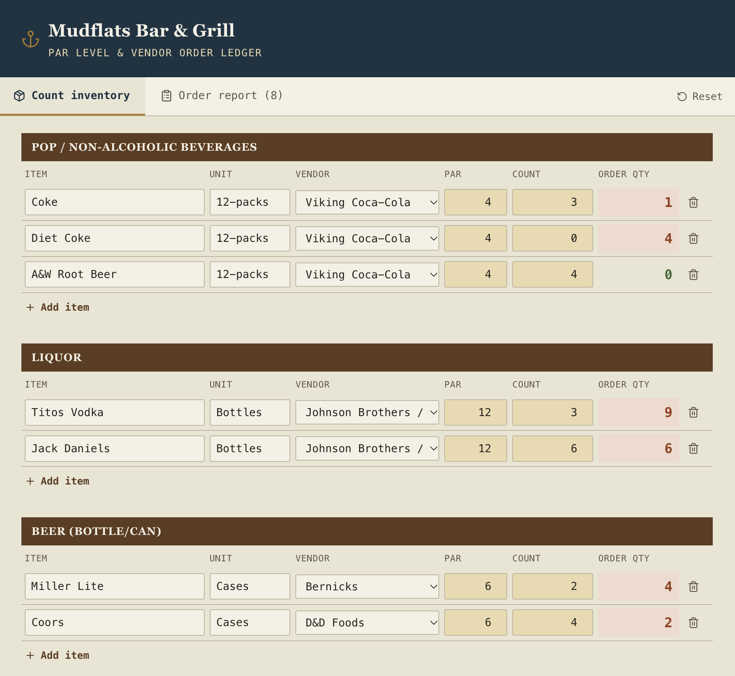Remove Jack Daniels with trash icon
This screenshot has width=735, height=676.
point(693,448)
